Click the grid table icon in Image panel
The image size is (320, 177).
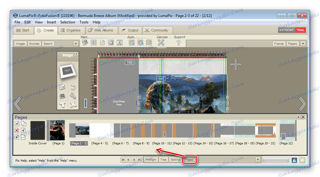coord(62,96)
